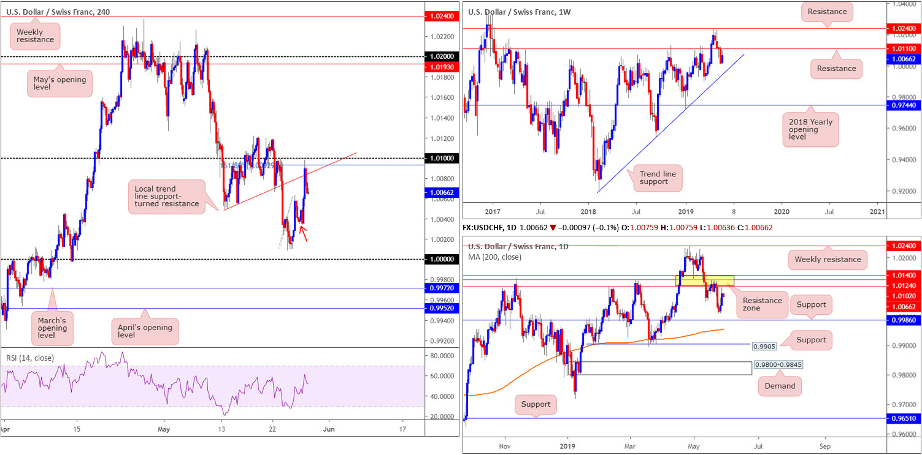The image size is (922, 455).
Task: Select the red 1.01400 price label
Action: 905,277
